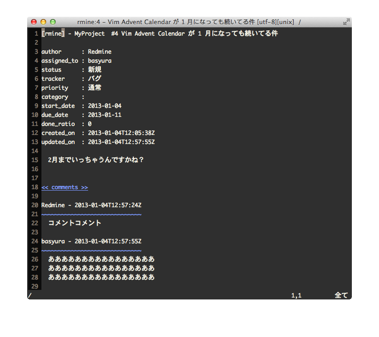
Task: Click the "assigned_to" field label
Action: click(60, 61)
